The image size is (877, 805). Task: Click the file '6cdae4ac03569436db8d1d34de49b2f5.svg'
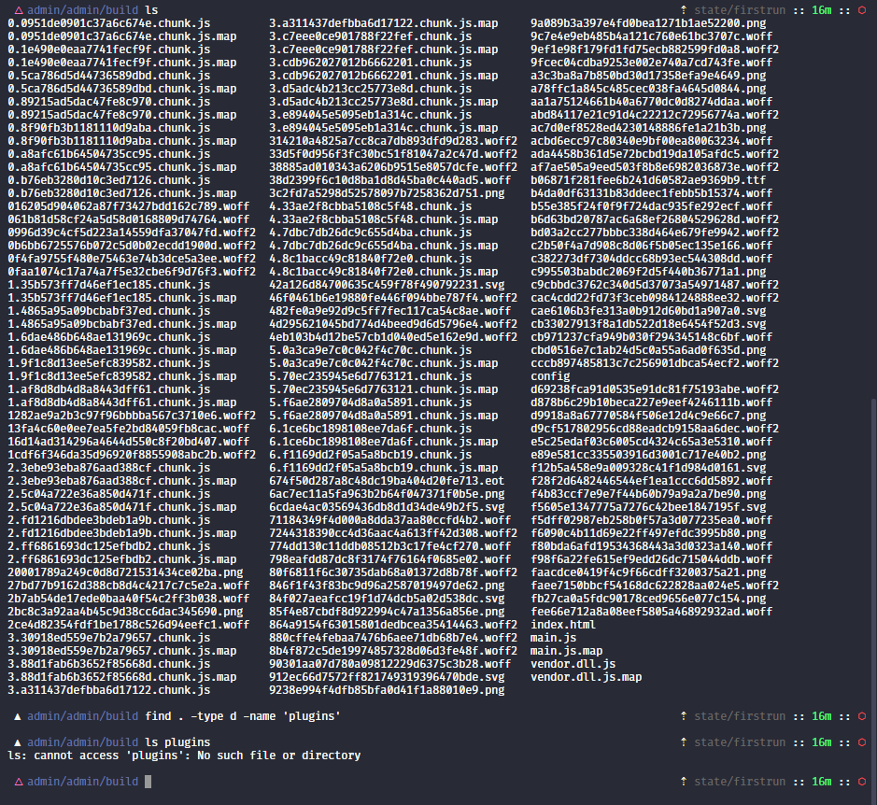(387, 507)
